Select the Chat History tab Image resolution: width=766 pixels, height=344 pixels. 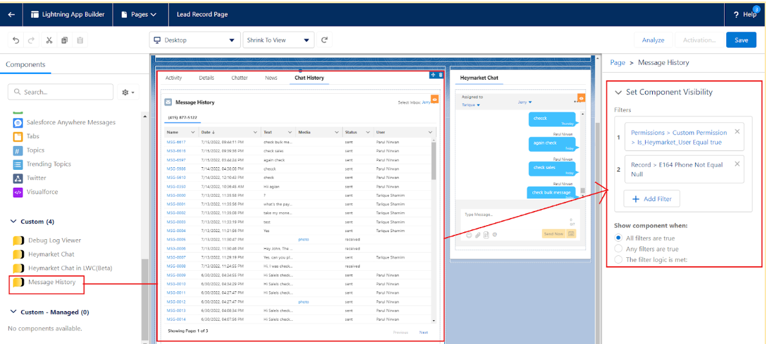pyautogui.click(x=309, y=78)
